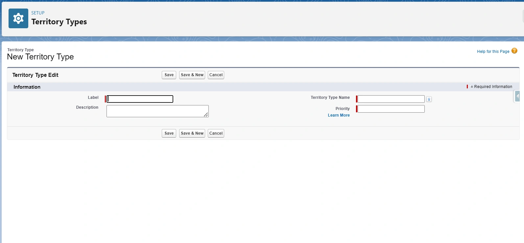The image size is (524, 243).
Task: Click the Information section header
Action: (x=27, y=87)
